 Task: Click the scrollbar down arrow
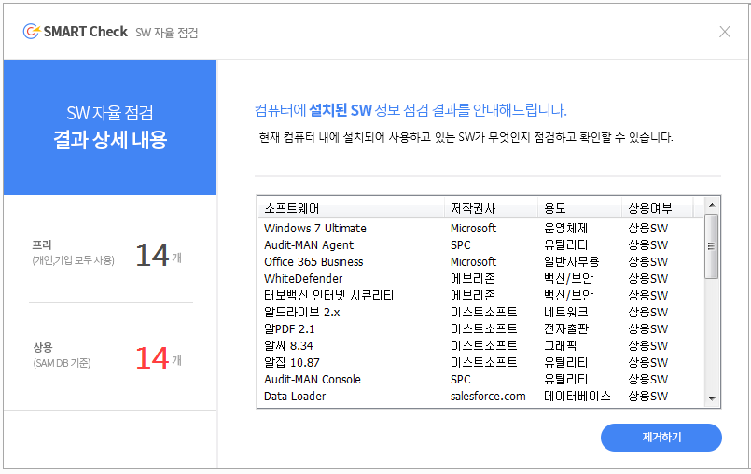712,398
